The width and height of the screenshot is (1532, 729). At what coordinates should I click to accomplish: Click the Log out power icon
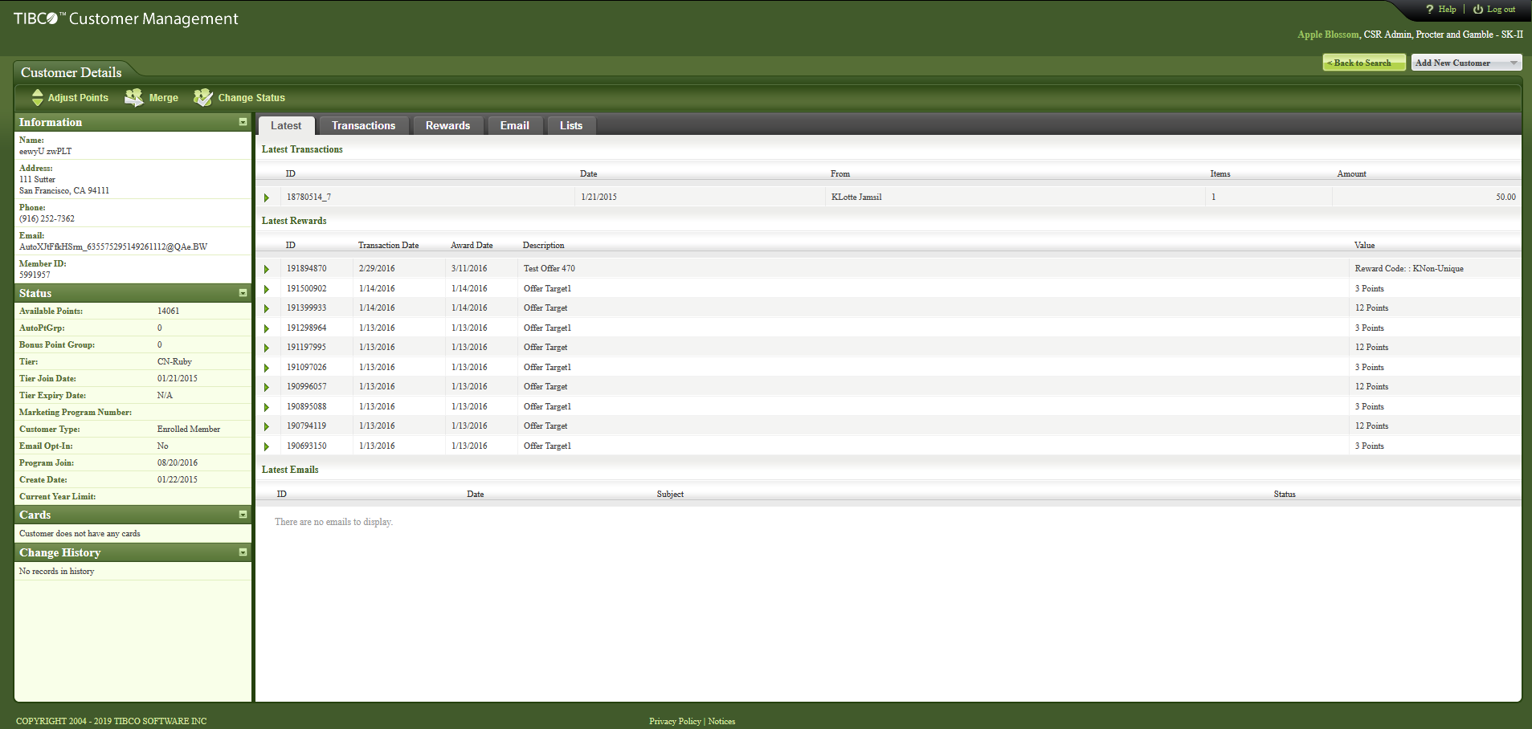pyautogui.click(x=1478, y=10)
